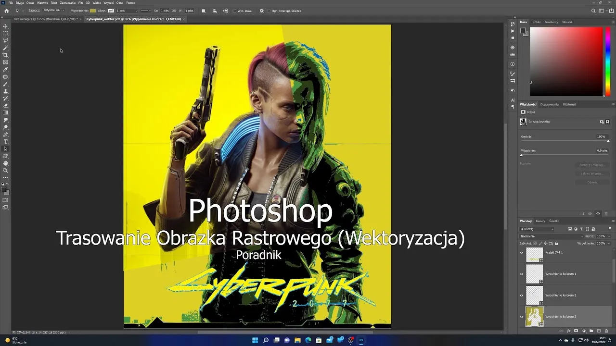Open search icon at top right

tap(593, 11)
